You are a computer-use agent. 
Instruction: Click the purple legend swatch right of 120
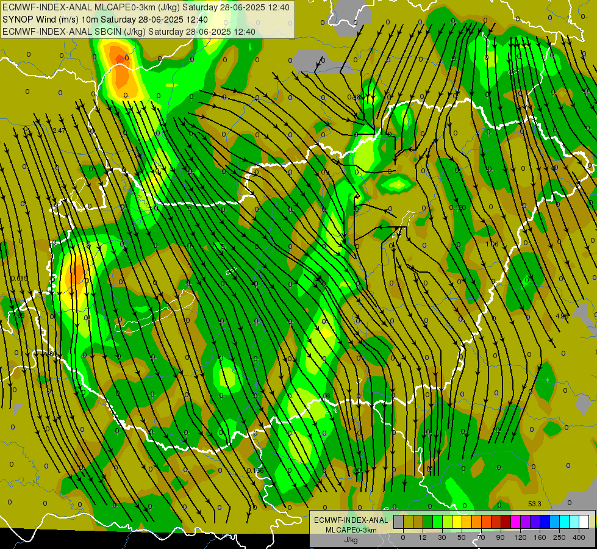click(526, 522)
